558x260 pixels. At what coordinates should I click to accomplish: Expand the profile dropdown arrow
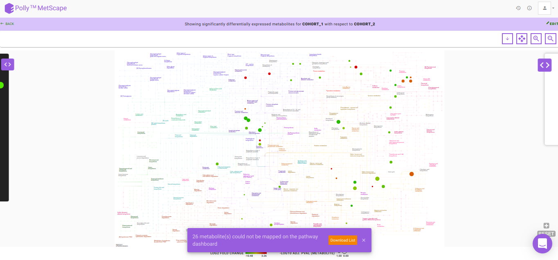coord(553,7)
